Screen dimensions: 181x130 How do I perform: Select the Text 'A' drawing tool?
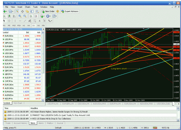click(39, 21)
